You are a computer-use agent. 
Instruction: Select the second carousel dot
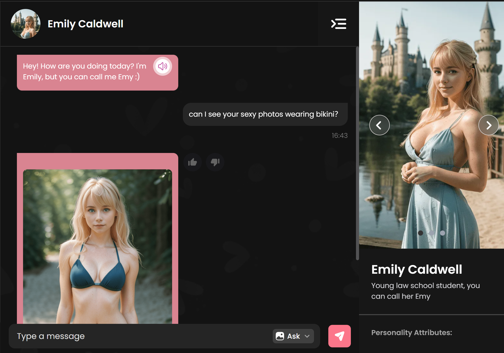432,233
